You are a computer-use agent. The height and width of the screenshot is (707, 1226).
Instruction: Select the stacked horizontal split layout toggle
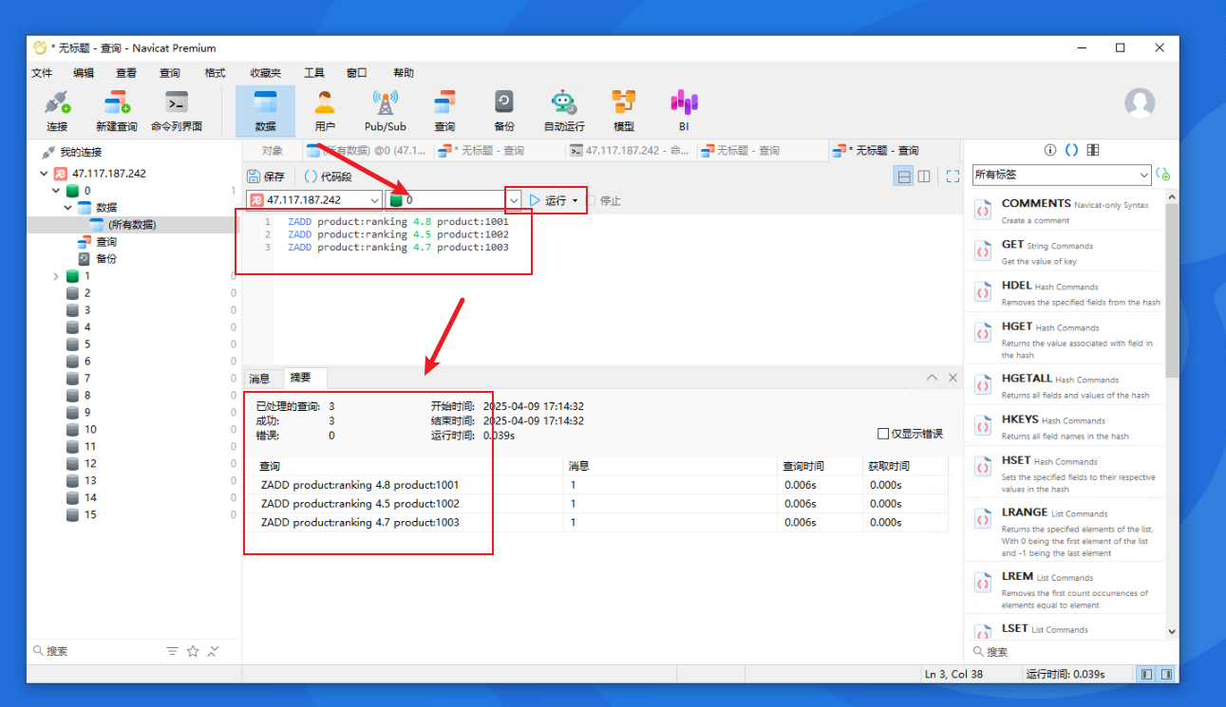[904, 176]
